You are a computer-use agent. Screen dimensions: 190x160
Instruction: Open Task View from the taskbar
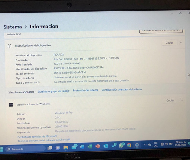50,148
